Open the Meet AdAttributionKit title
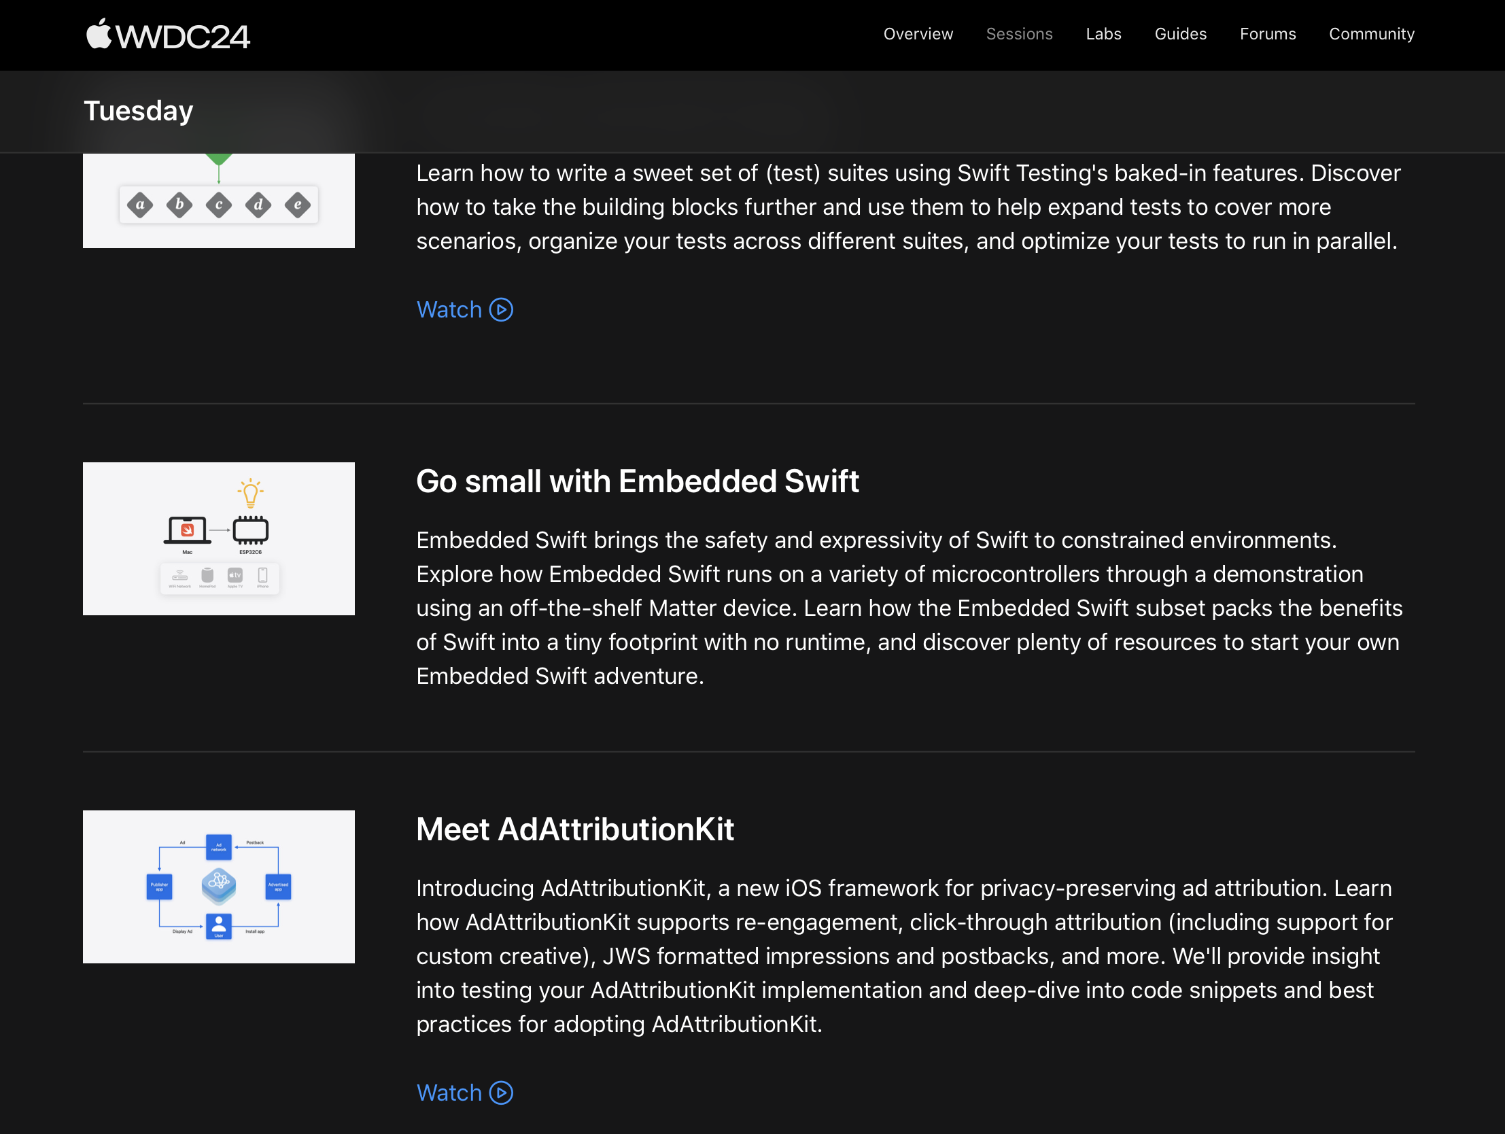 pos(575,829)
